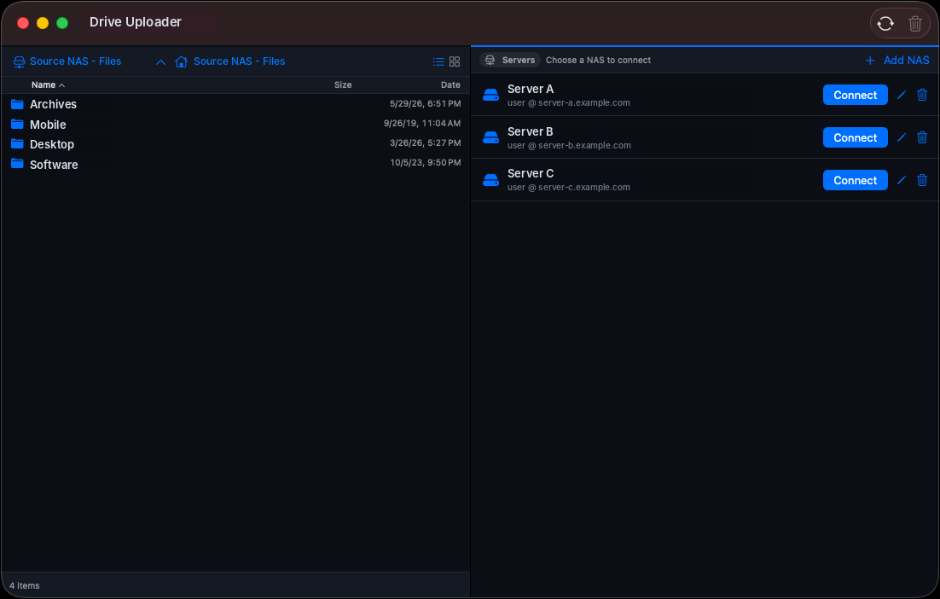The height and width of the screenshot is (599, 940).
Task: Click the home icon in breadcrumb
Action: pos(181,61)
